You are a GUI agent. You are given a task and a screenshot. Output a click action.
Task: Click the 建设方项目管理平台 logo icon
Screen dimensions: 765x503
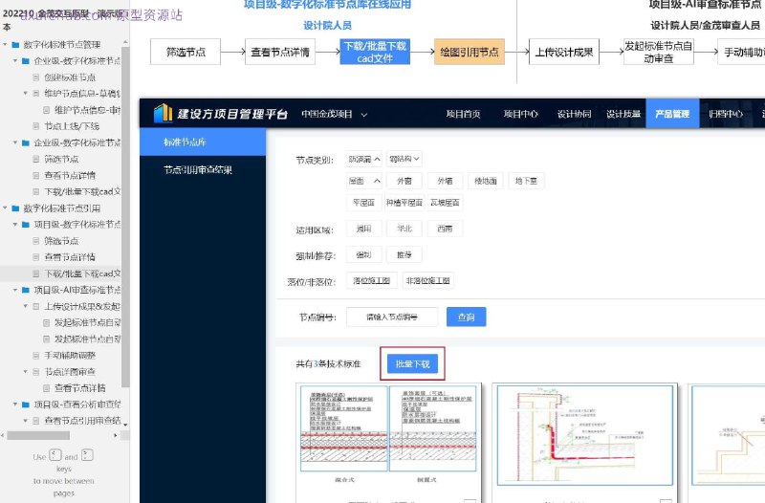[163, 113]
